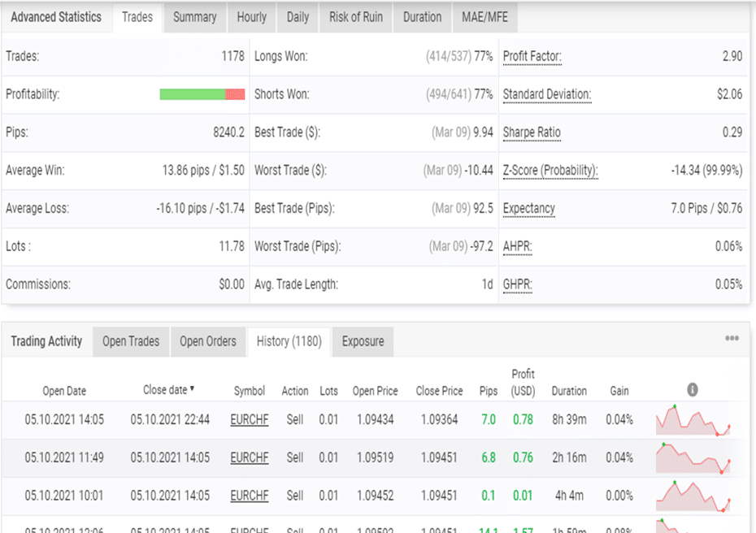Image resolution: width=756 pixels, height=533 pixels.
Task: Switch to the Summary tab
Action: pos(194,16)
